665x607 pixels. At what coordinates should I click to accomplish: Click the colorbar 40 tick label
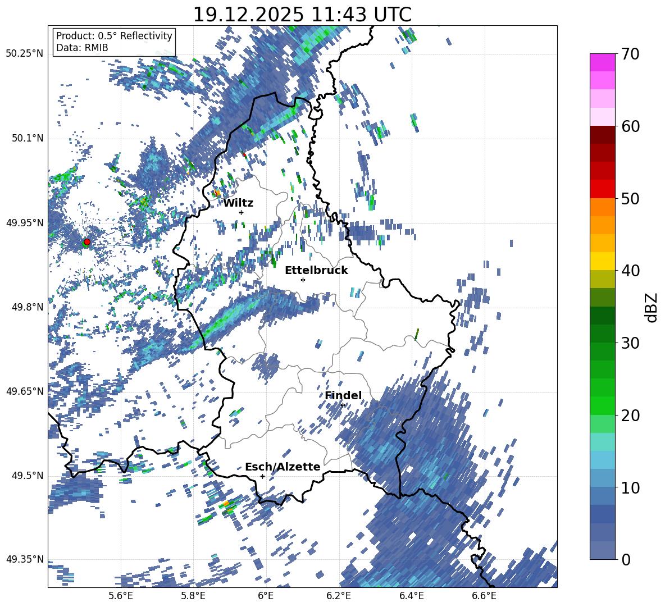click(x=631, y=271)
